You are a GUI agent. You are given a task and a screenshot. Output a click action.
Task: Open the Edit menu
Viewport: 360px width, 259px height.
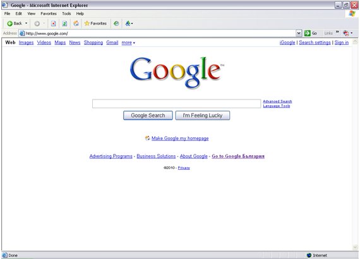point(18,13)
